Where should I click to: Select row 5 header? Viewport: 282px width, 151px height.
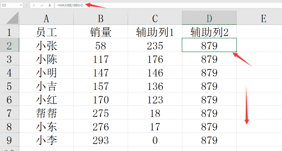[x=9, y=86]
